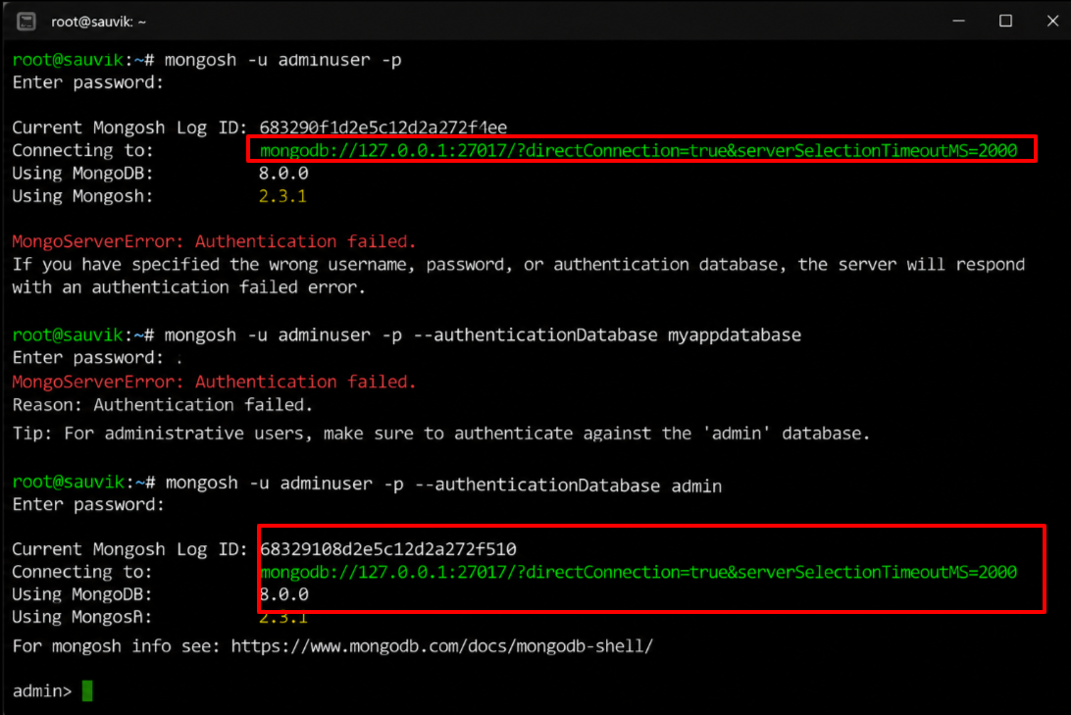This screenshot has width=1071, height=715.
Task: Minimize the terminal window
Action: [959, 22]
